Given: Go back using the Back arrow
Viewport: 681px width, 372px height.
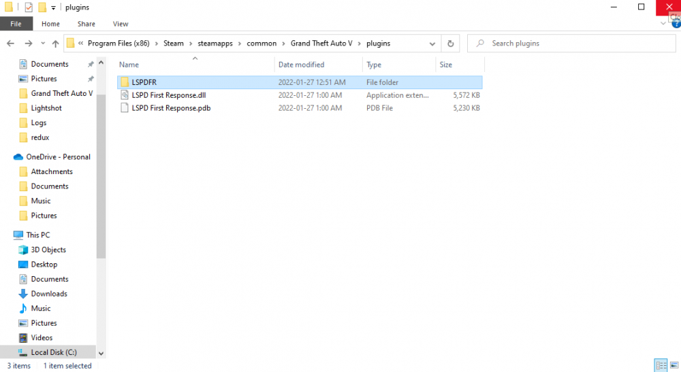Looking at the screenshot, I should [x=10, y=44].
